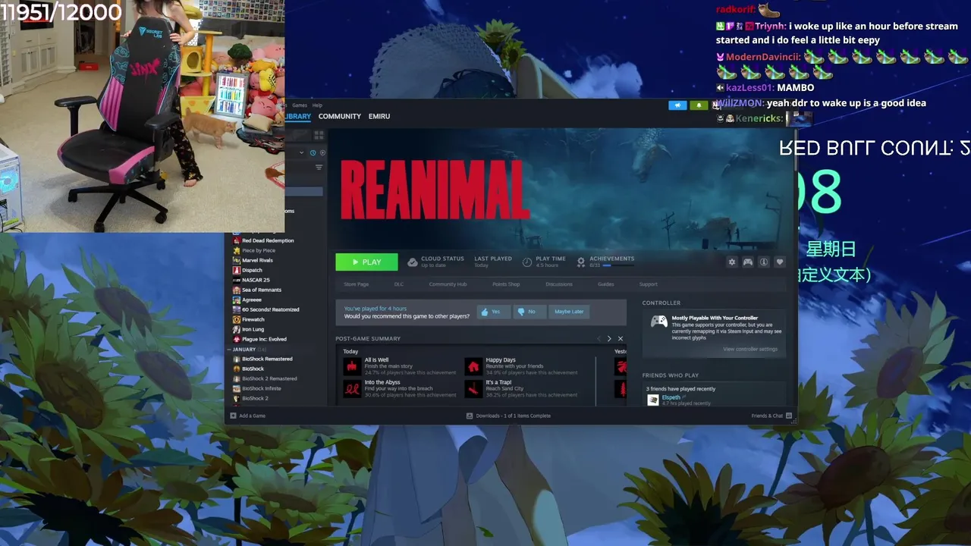The width and height of the screenshot is (971, 546).
Task: Recommend the game with Yes
Action: tap(494, 312)
